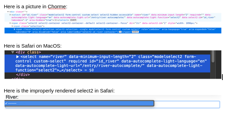Collapse the div class triangle in Safari inspector

(x=13, y=52)
